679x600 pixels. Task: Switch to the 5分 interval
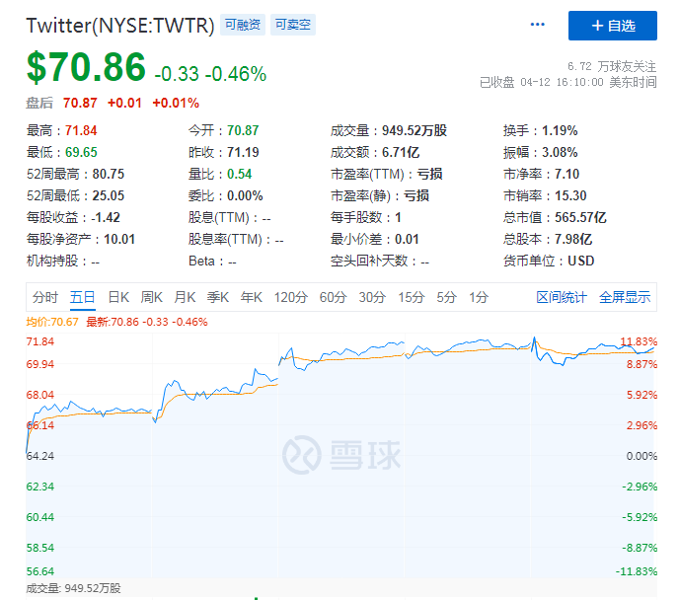pos(446,297)
